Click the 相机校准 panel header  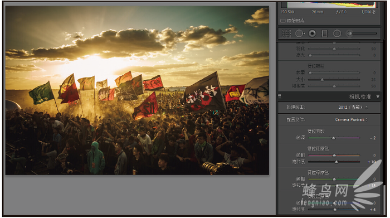click(329, 96)
